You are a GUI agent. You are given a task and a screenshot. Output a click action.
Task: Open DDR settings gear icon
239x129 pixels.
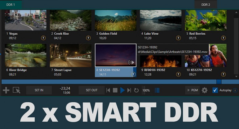click(x=205, y=90)
